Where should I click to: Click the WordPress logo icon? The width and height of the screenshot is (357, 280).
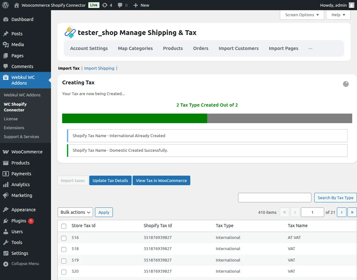click(5, 5)
